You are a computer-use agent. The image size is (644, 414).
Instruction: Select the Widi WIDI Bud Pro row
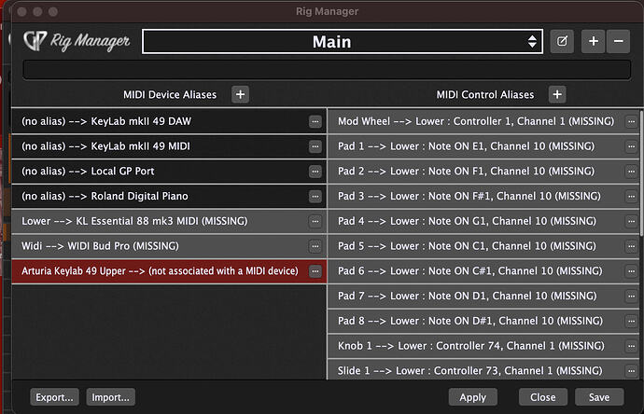[x=169, y=246]
